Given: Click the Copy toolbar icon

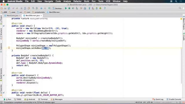Looking at the screenshot, I should [25, 8].
